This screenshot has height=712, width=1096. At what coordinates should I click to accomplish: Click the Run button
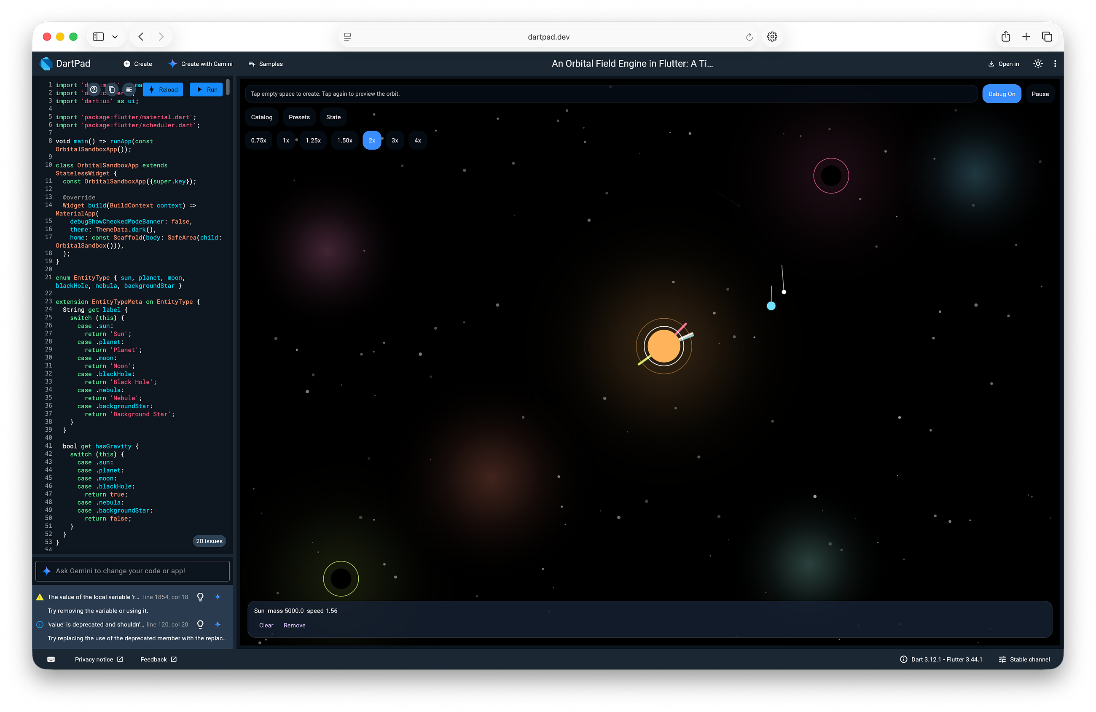pos(206,89)
